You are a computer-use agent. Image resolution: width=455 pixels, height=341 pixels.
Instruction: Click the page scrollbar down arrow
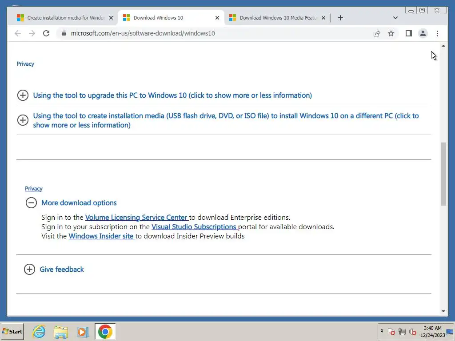pyautogui.click(x=443, y=311)
